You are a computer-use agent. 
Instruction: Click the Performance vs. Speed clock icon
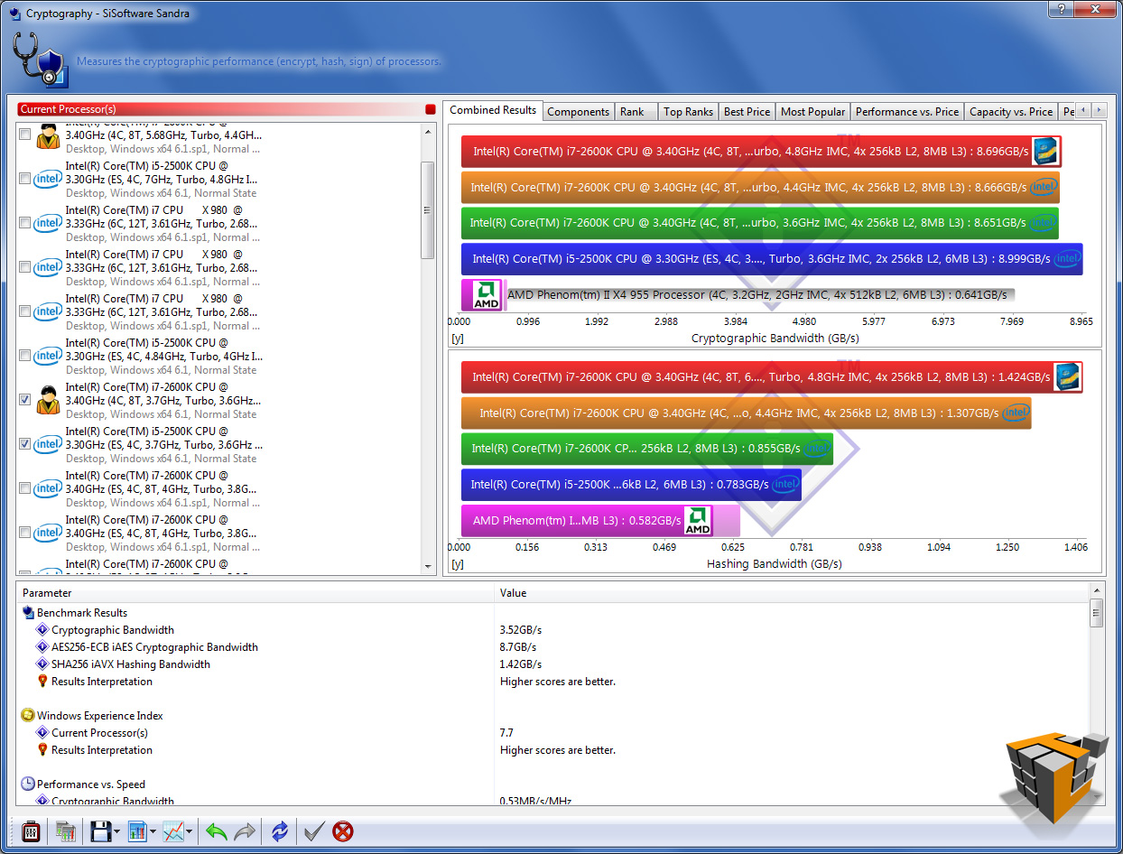(28, 784)
